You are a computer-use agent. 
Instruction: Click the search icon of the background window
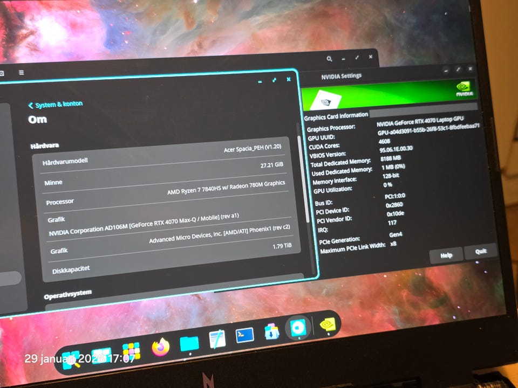pyautogui.click(x=329, y=59)
